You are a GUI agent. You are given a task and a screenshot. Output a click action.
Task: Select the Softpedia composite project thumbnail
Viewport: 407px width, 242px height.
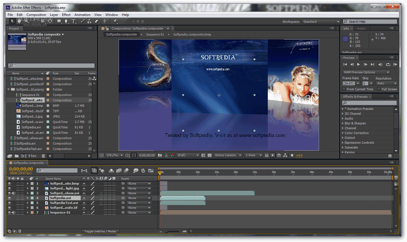tap(17, 42)
